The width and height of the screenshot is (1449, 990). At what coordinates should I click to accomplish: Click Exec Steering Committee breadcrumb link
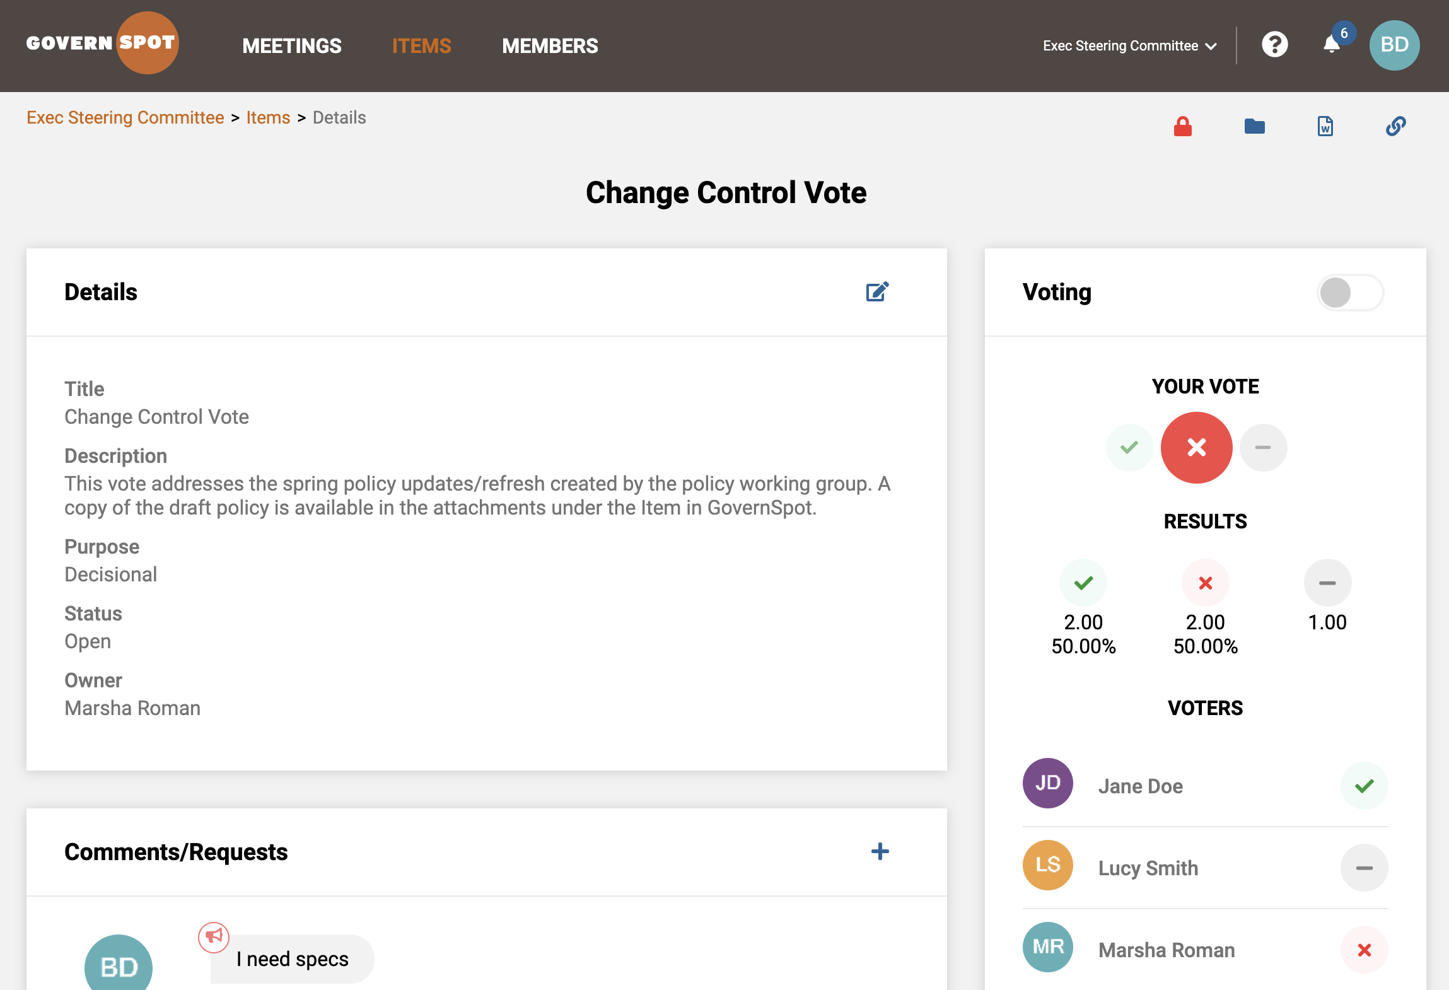tap(125, 118)
